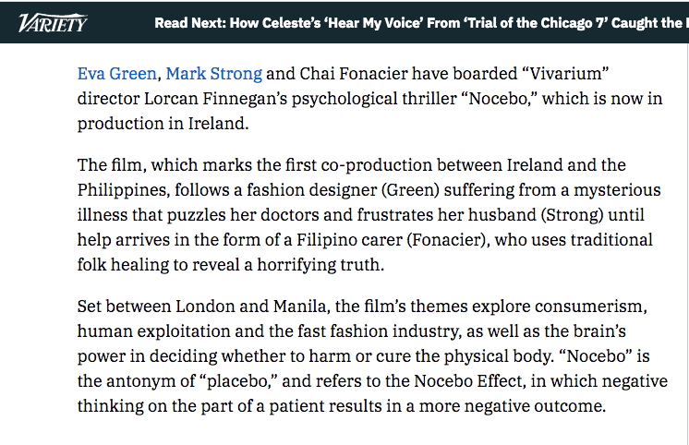Click the Variety logo in the header
This screenshot has height=445, width=689.
coord(53,23)
